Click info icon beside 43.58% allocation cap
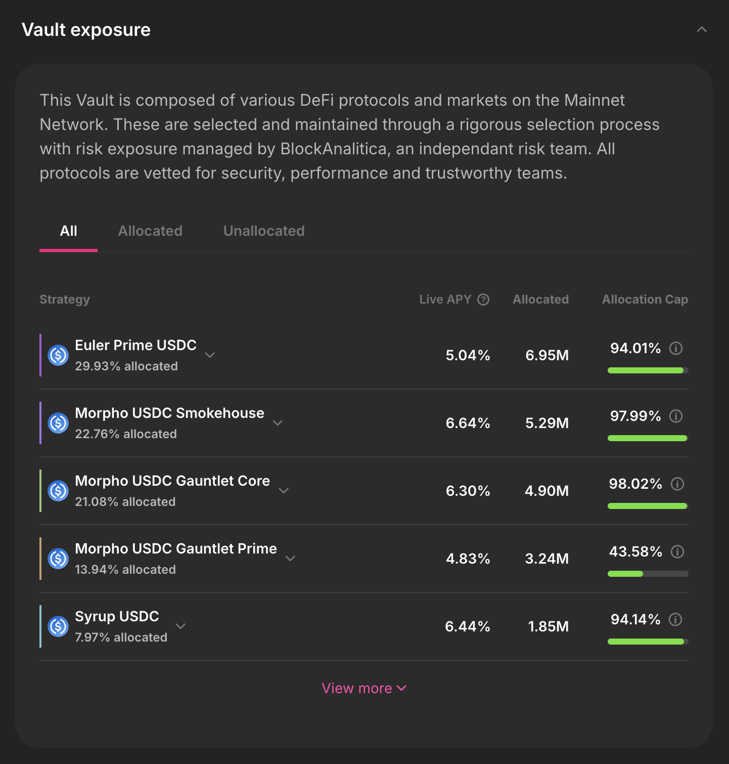 pyautogui.click(x=677, y=551)
